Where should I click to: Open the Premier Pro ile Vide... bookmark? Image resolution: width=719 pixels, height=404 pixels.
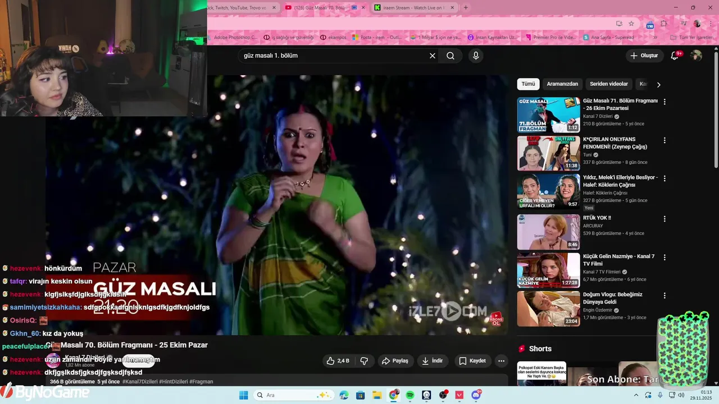[550, 38]
